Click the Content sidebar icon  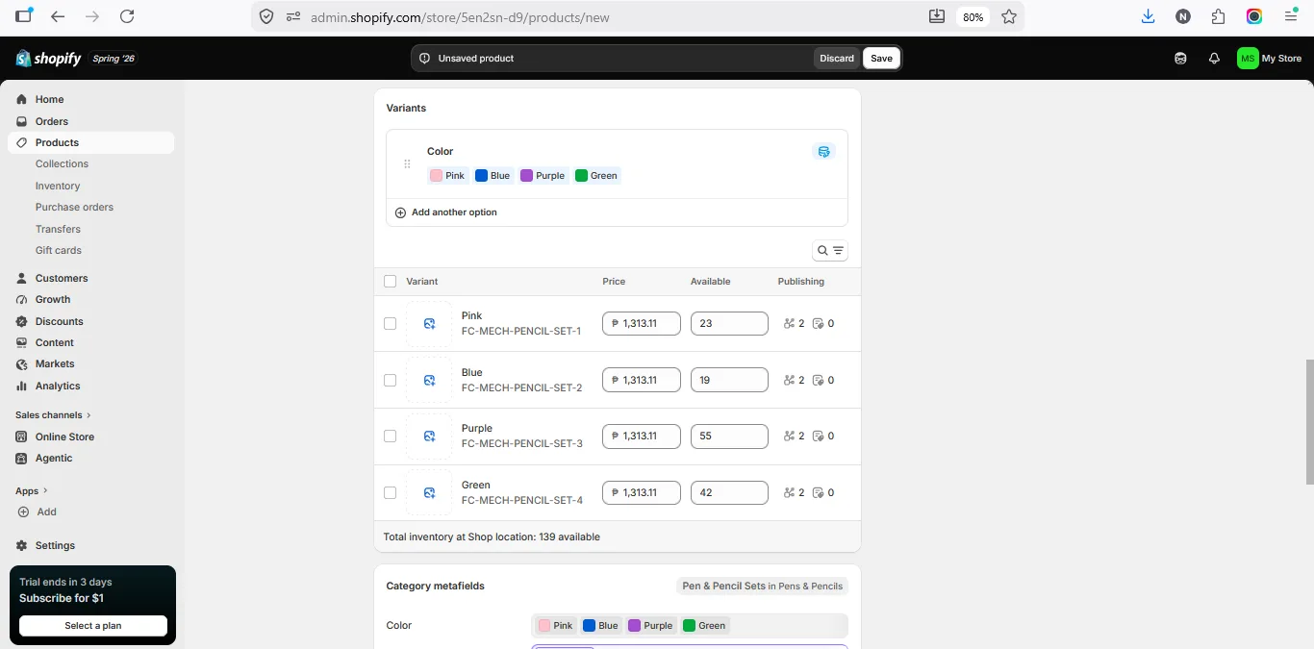(x=22, y=342)
